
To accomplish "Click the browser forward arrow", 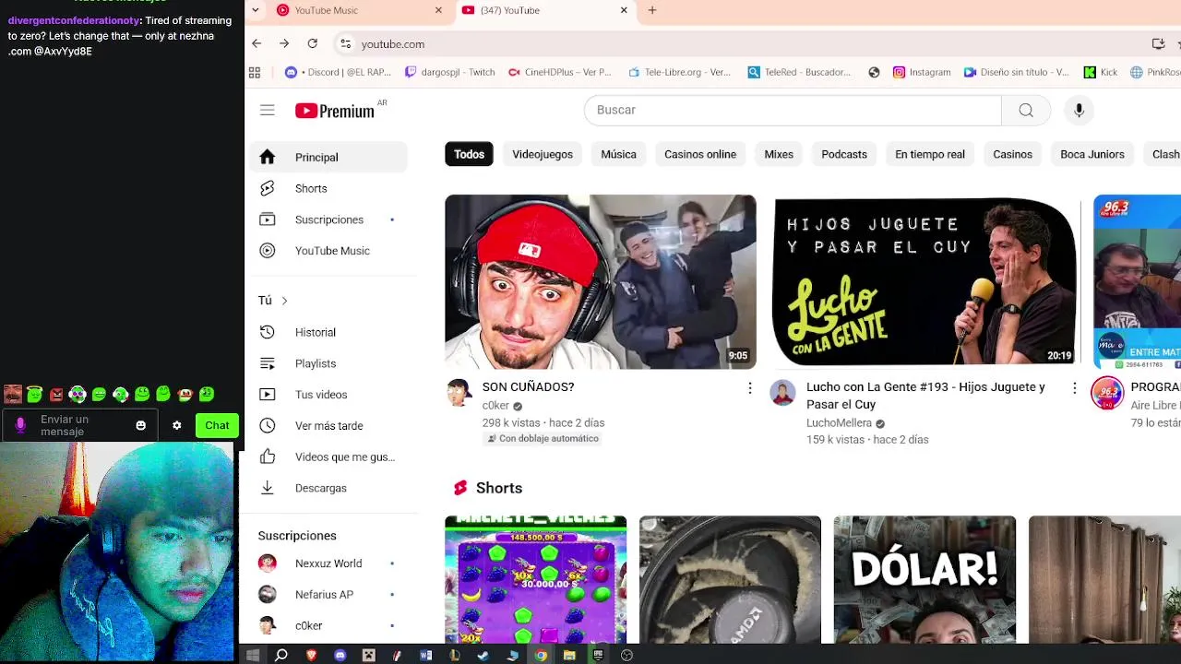I will point(284,43).
